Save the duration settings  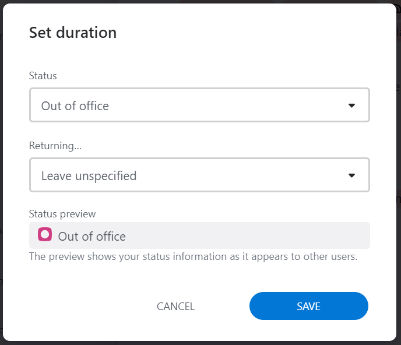point(309,306)
